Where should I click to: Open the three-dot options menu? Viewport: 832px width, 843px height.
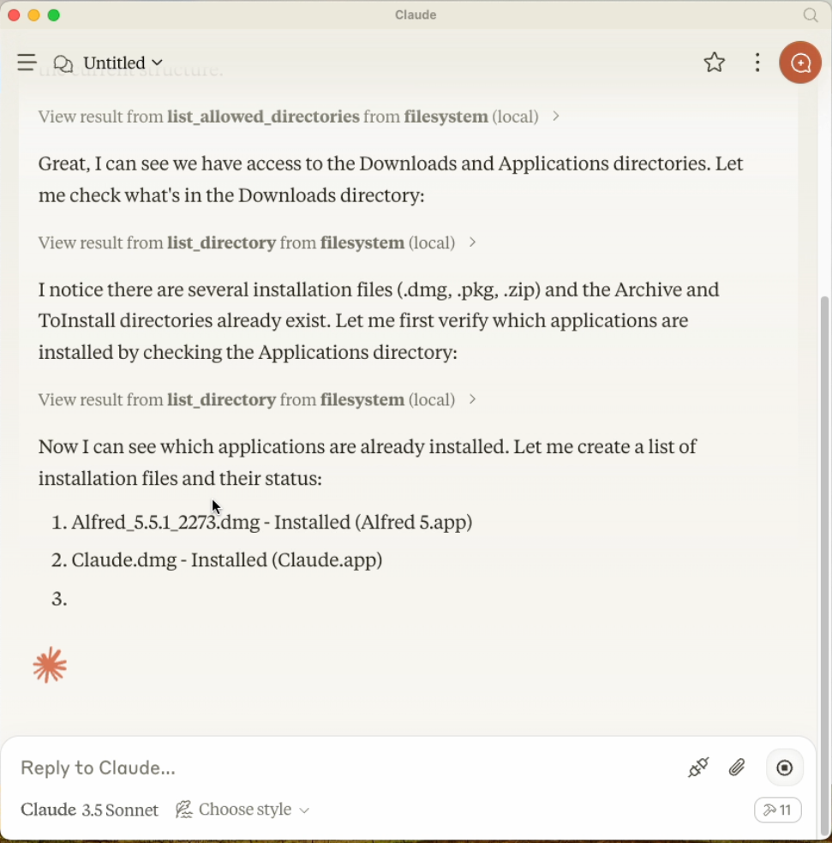point(757,63)
